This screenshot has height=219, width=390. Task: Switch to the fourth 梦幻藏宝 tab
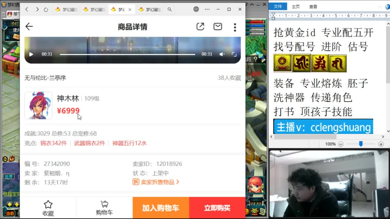click(x=150, y=9)
